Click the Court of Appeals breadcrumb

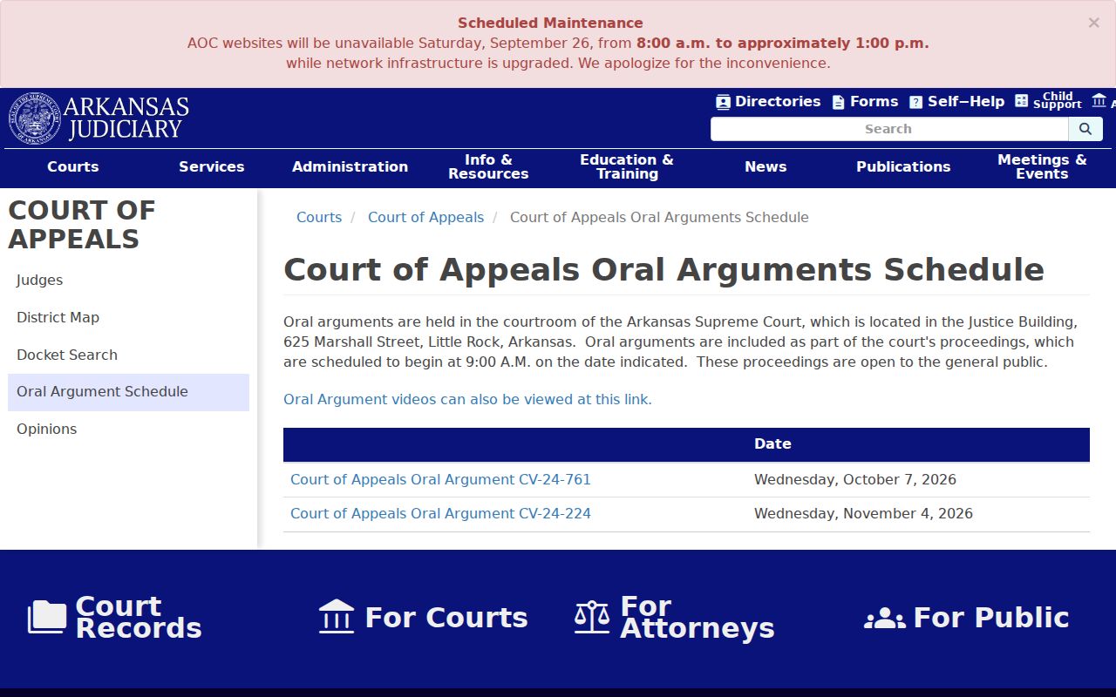tap(425, 218)
